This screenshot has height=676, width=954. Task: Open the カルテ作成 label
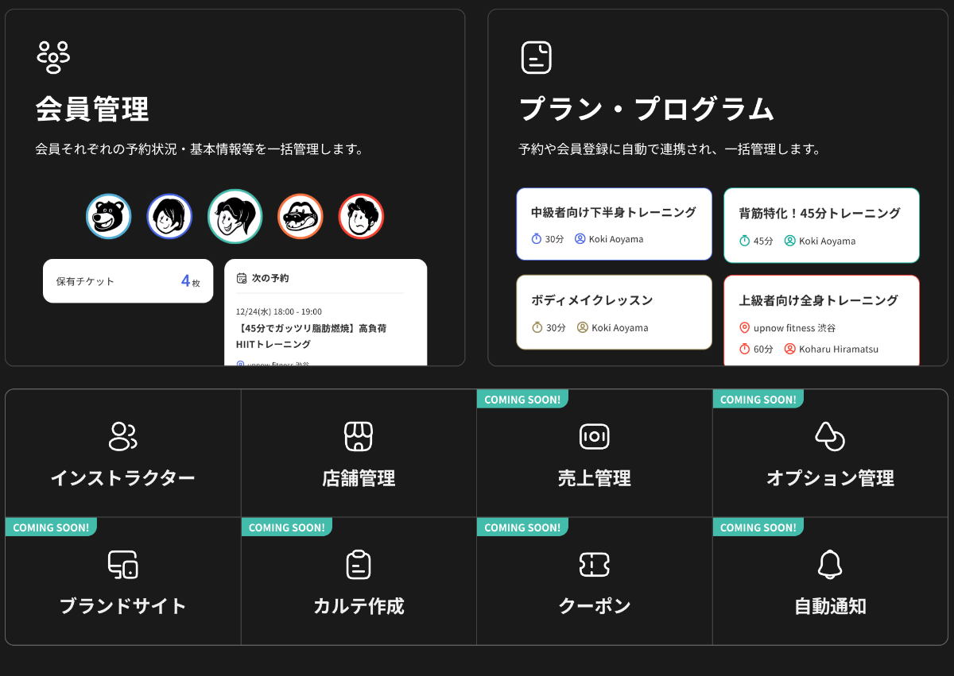click(359, 606)
